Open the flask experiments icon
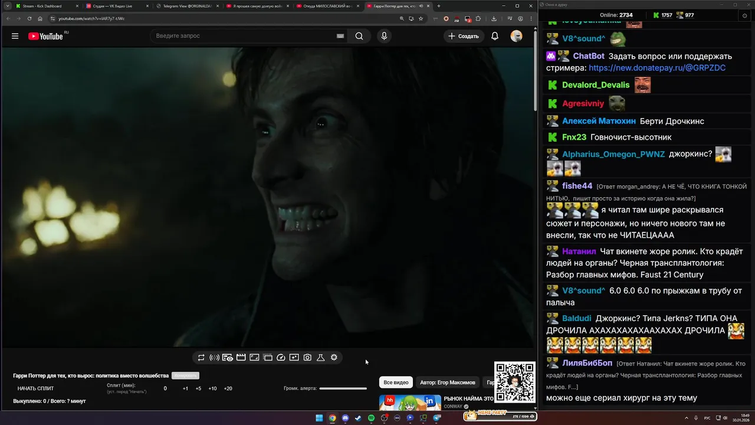 [x=321, y=358]
